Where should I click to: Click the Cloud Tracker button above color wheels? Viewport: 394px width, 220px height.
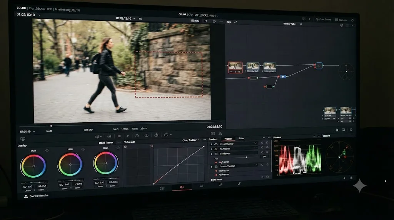pyautogui.click(x=106, y=143)
